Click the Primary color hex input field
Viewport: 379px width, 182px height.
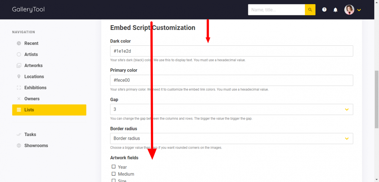[232, 80]
